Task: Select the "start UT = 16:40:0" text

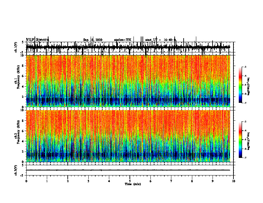Action: 160,40
